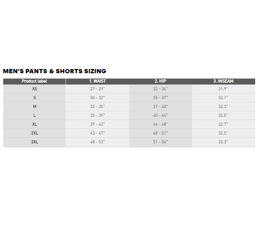
Task: Select the 32.7" inseam for XL
Action: [223, 124]
